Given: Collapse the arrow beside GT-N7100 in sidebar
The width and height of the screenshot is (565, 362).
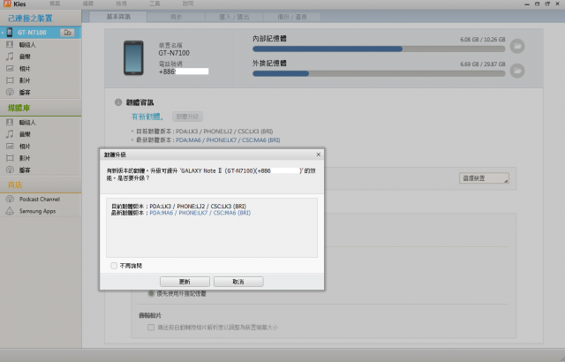Looking at the screenshot, I should (x=3, y=33).
